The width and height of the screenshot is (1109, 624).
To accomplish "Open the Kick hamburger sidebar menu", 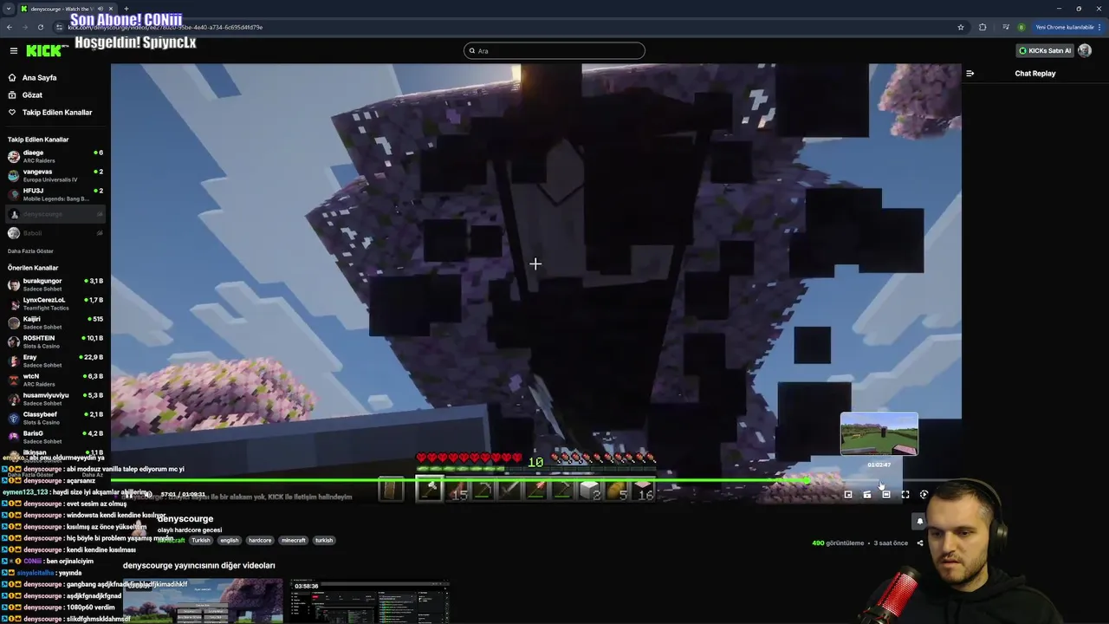I will click(13, 50).
